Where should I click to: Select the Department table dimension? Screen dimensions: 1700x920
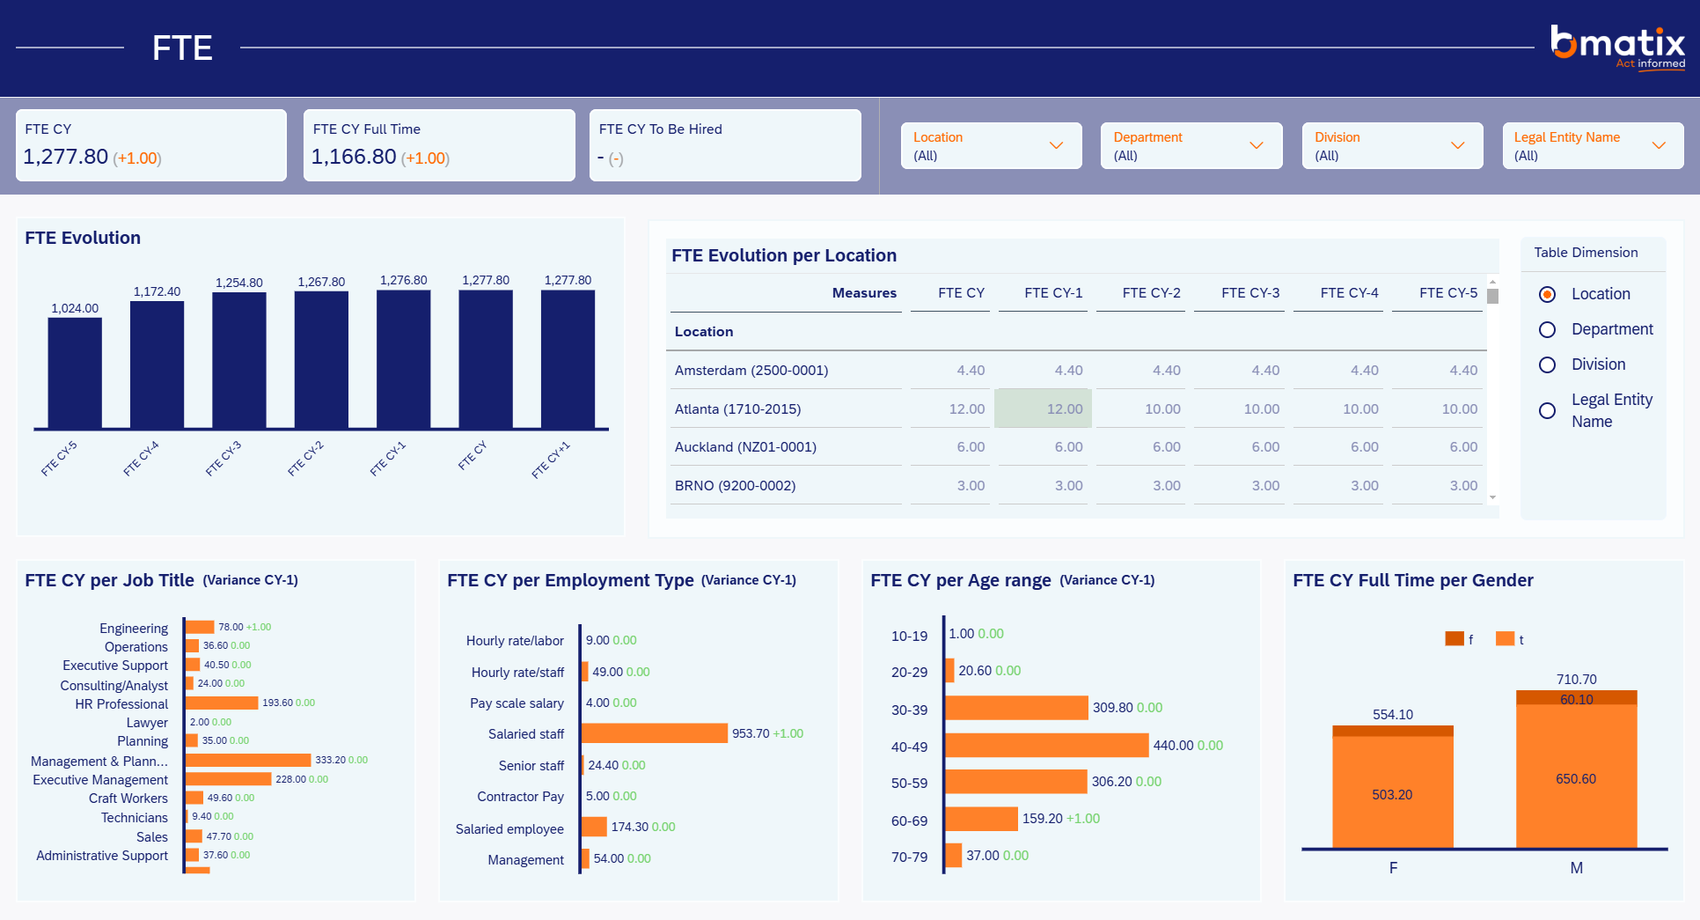point(1547,329)
